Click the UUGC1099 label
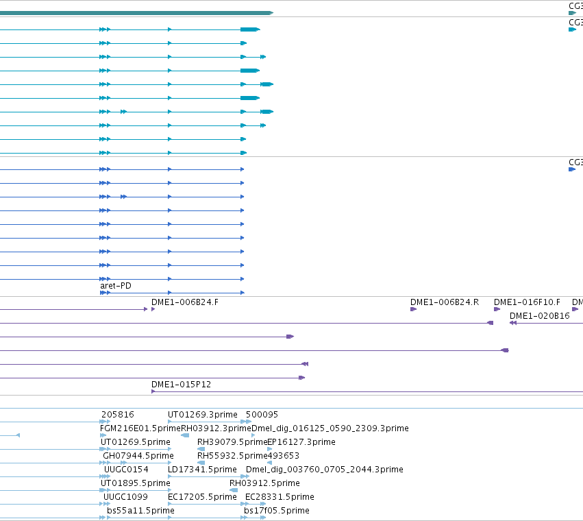Image resolution: width=583 pixels, height=521 pixels. 125,497
